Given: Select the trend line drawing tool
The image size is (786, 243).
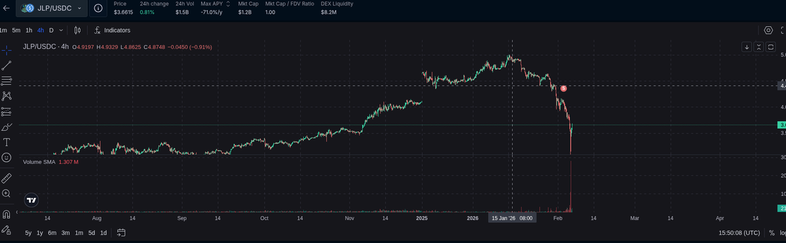Looking at the screenshot, I should click(x=7, y=65).
